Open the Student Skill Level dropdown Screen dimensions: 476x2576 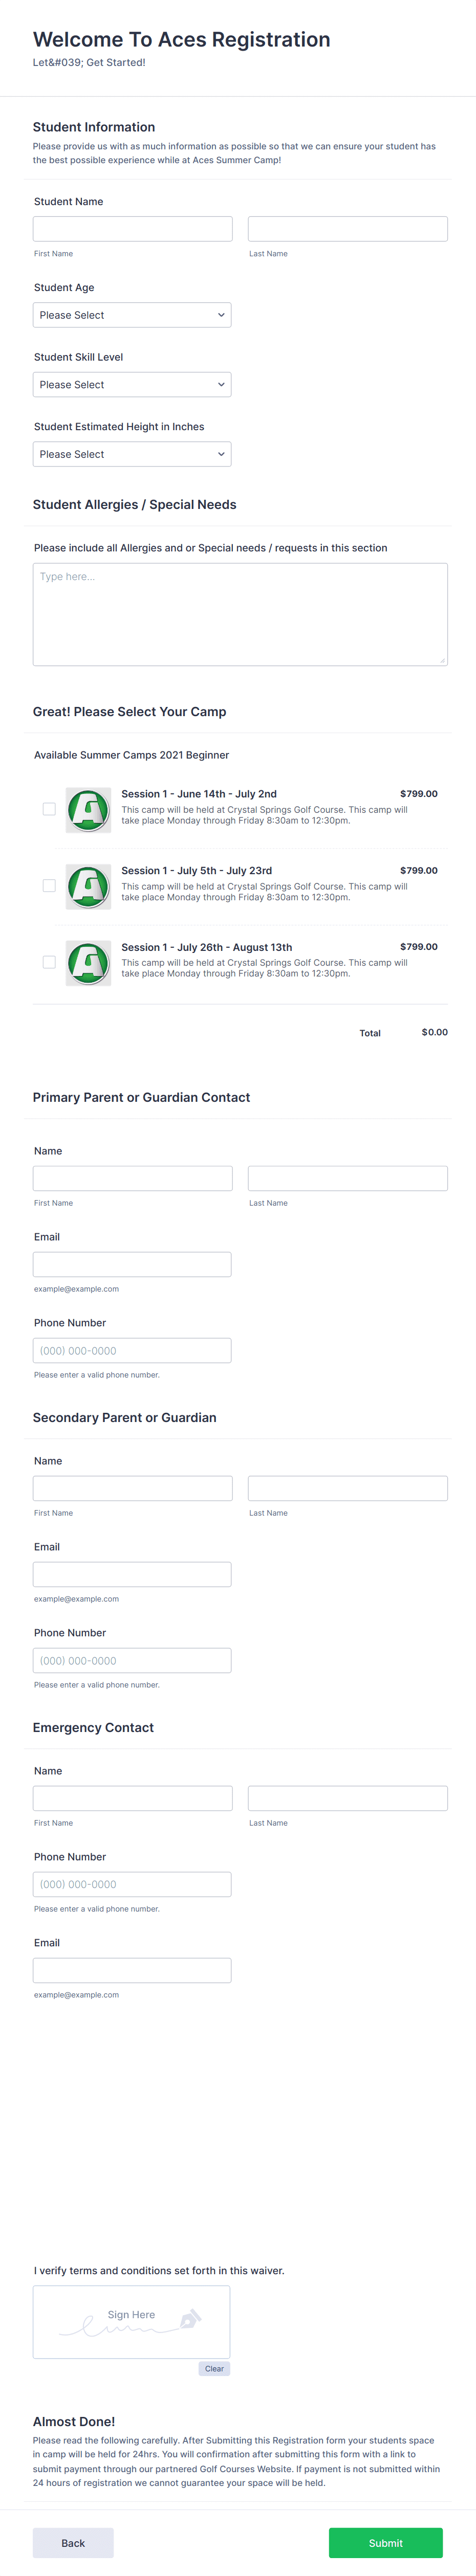click(131, 384)
